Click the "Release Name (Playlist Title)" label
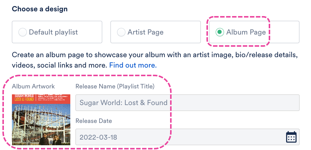The image size is (311, 150). tap(115, 87)
